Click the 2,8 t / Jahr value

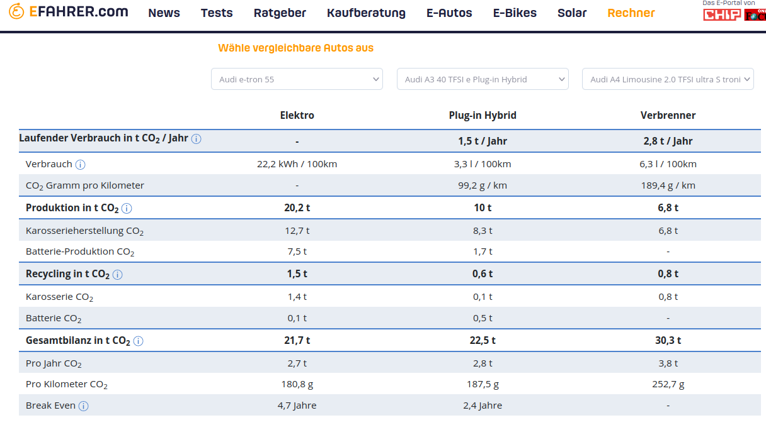pyautogui.click(x=668, y=141)
